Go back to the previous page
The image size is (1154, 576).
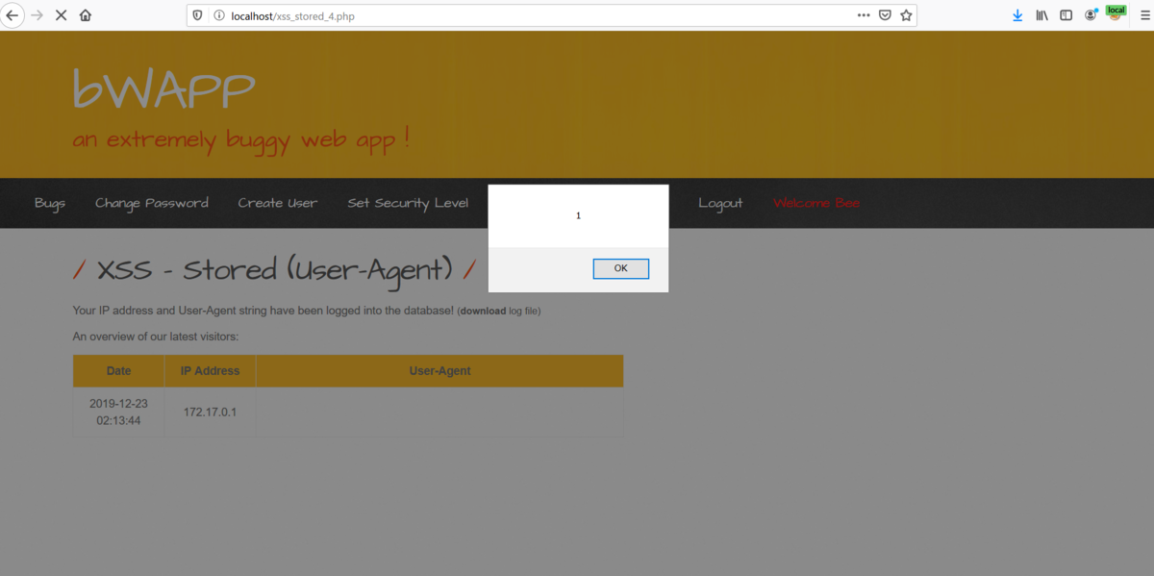tap(13, 15)
